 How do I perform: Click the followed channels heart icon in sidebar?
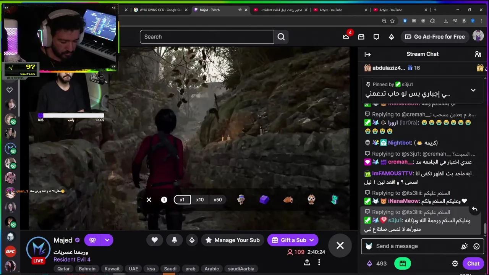10,90
